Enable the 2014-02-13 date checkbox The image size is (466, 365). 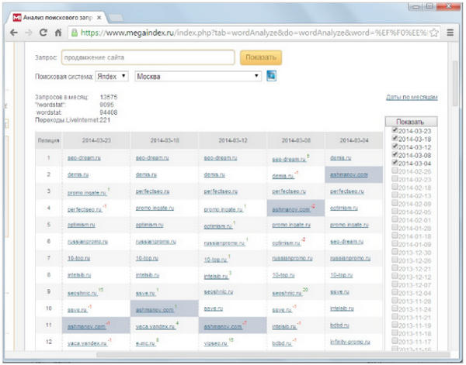coord(395,195)
